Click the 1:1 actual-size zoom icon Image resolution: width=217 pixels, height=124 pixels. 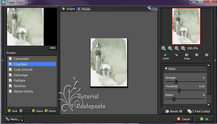[x=183, y=48]
